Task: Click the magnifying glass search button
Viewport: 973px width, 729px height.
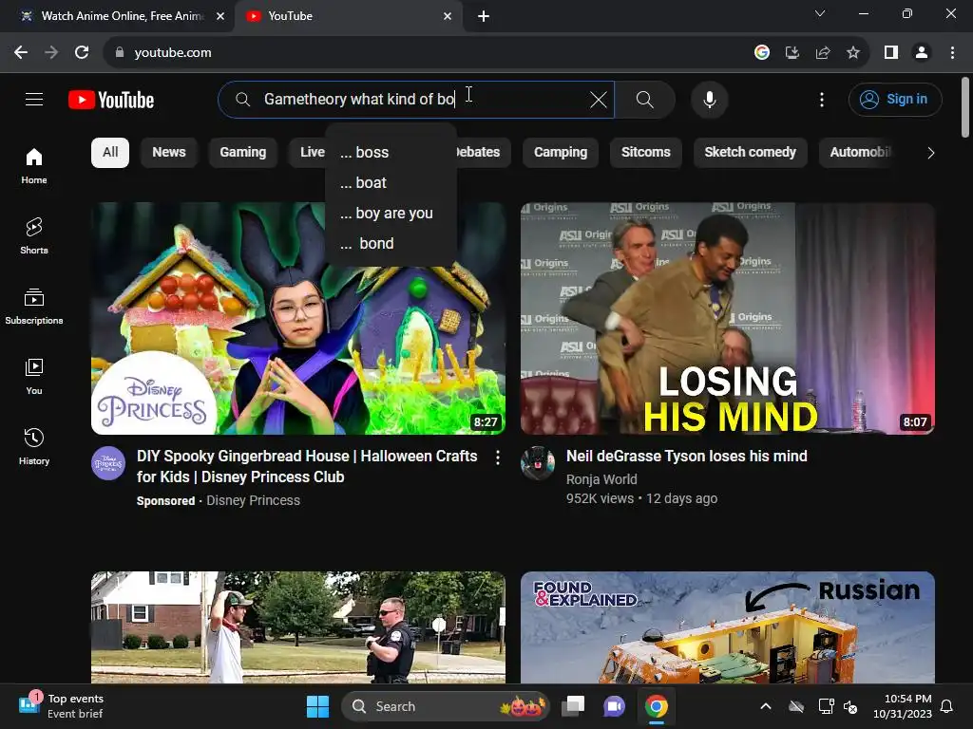Action: click(x=645, y=100)
